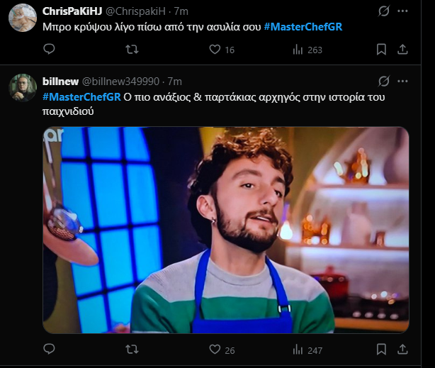Image resolution: width=435 pixels, height=368 pixels.
Task: Enlarge the image in billnew's tweet
Action: point(226,230)
